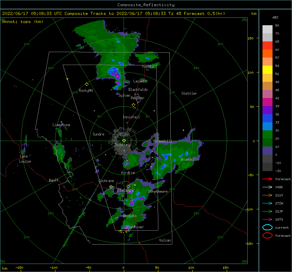Select the orange 111V arrow legend icon
The image size is (292, 272).
pos(267,195)
